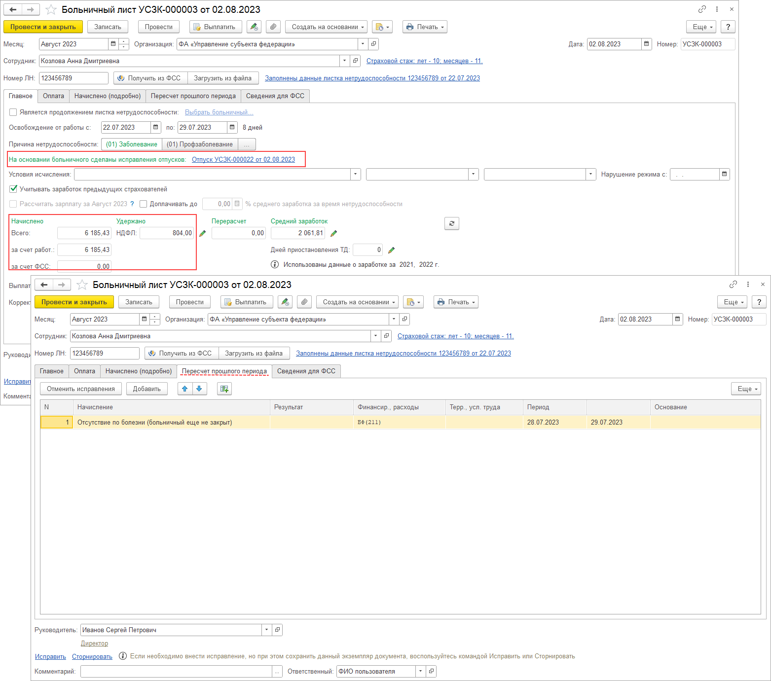The height and width of the screenshot is (681, 771).
Task: Open Начислено (подробно) tab in upper window
Action: (x=108, y=96)
